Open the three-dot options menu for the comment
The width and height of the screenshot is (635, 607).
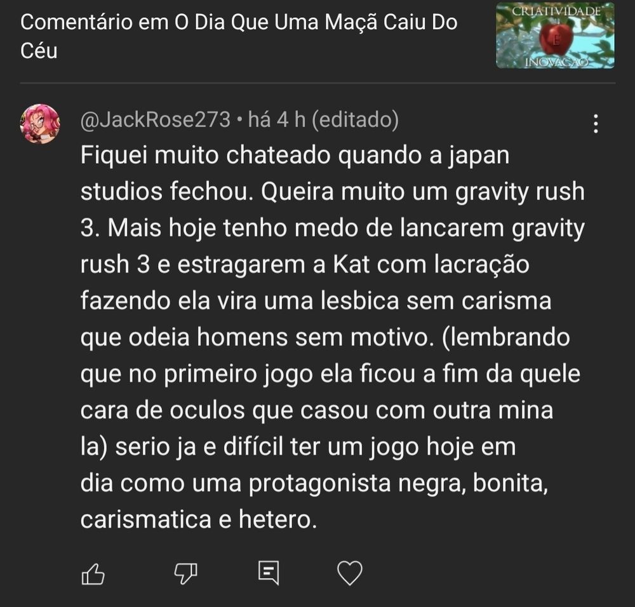point(596,124)
